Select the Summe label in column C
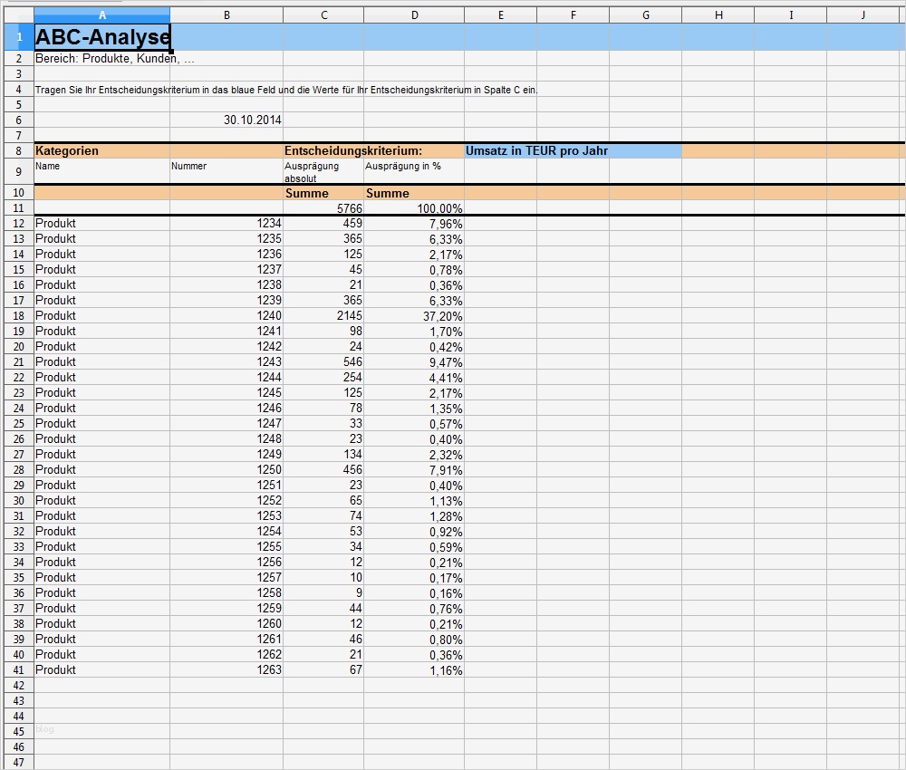This screenshot has width=906, height=770. coord(323,193)
